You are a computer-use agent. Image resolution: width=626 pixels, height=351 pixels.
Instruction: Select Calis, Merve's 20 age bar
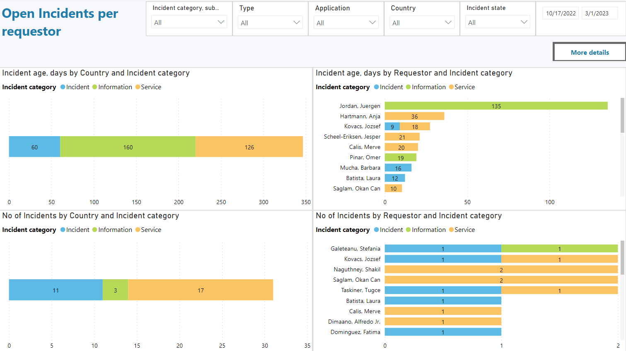click(401, 147)
